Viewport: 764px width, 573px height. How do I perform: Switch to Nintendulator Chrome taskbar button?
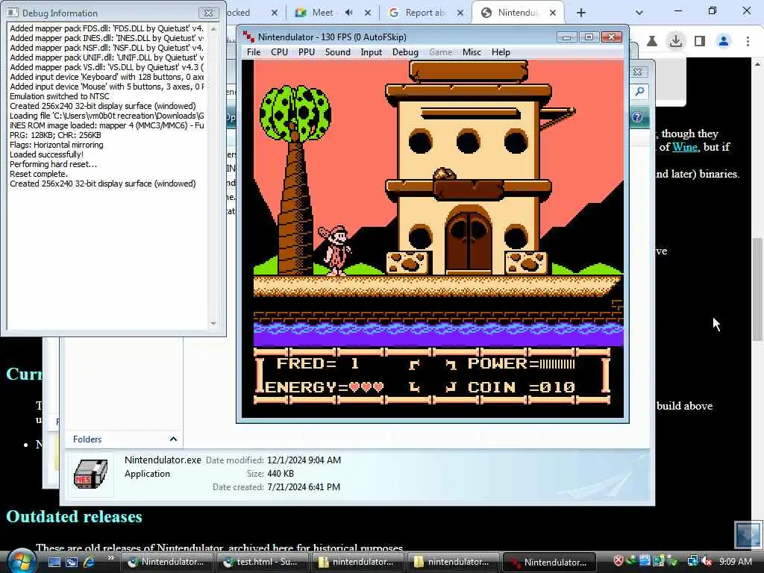[166, 562]
